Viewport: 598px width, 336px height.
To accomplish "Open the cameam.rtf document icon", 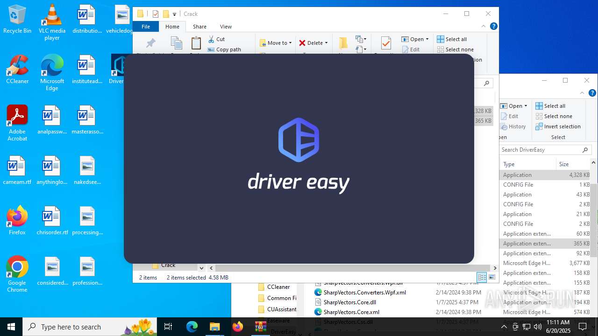I will [x=17, y=170].
